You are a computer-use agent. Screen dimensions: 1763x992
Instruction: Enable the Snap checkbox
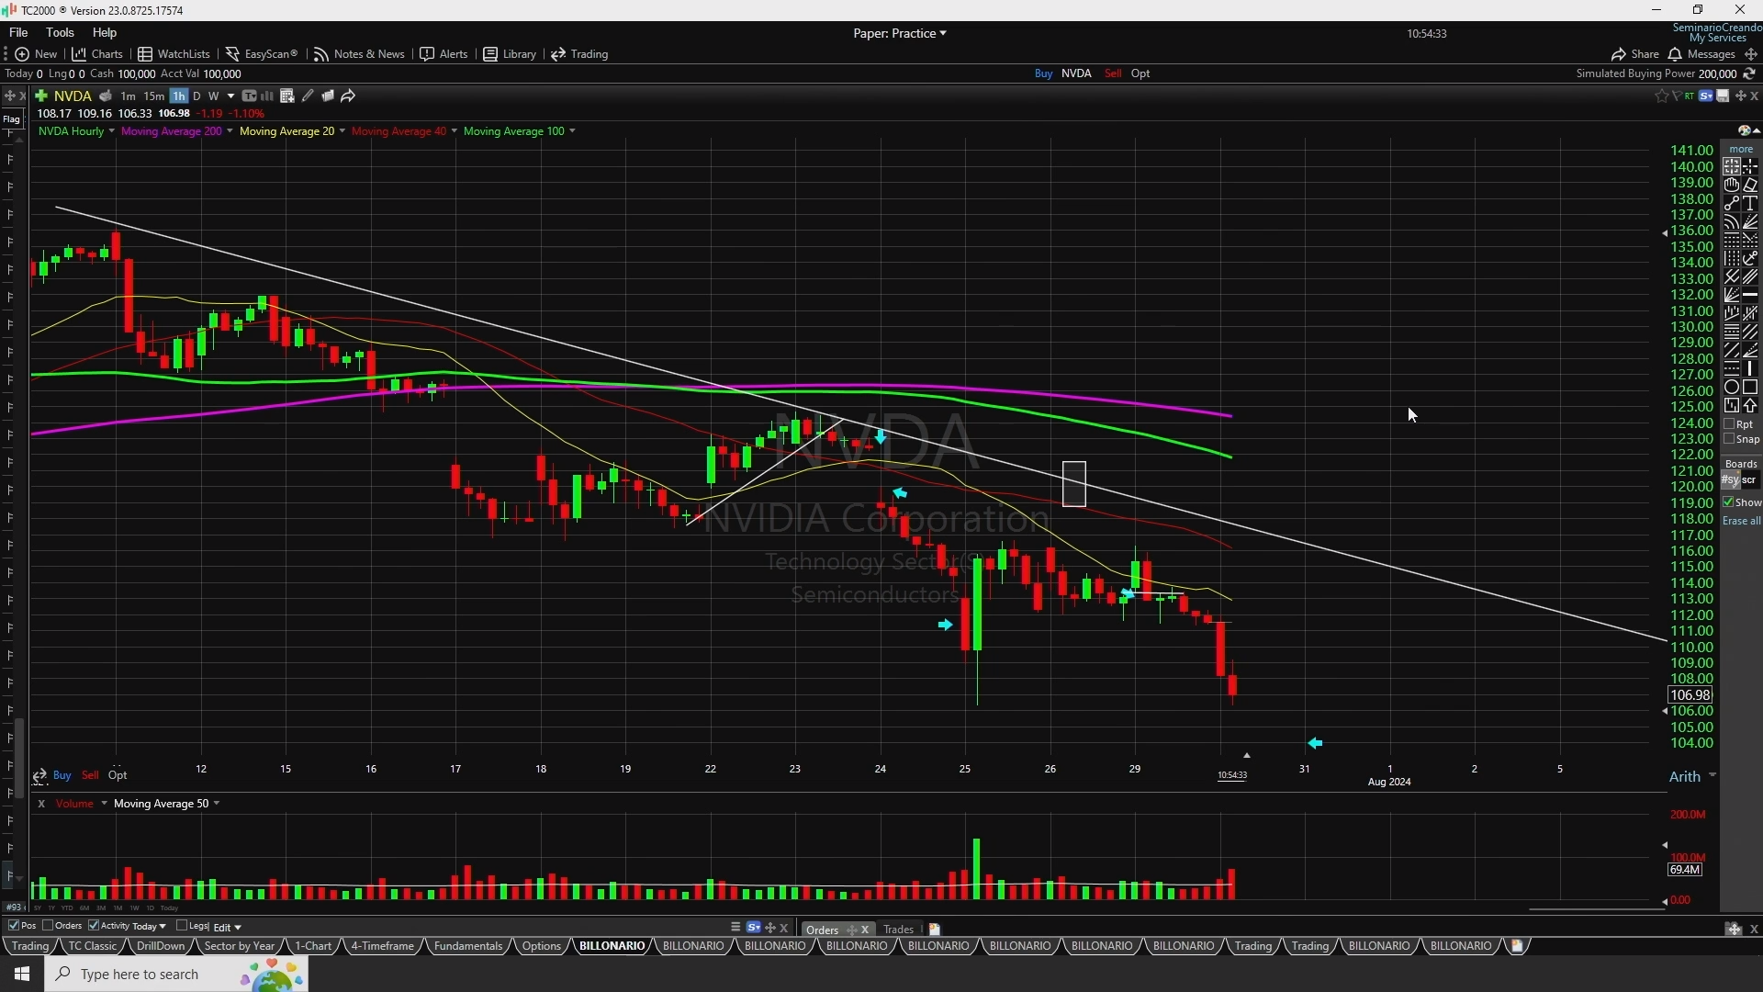coord(1729,439)
